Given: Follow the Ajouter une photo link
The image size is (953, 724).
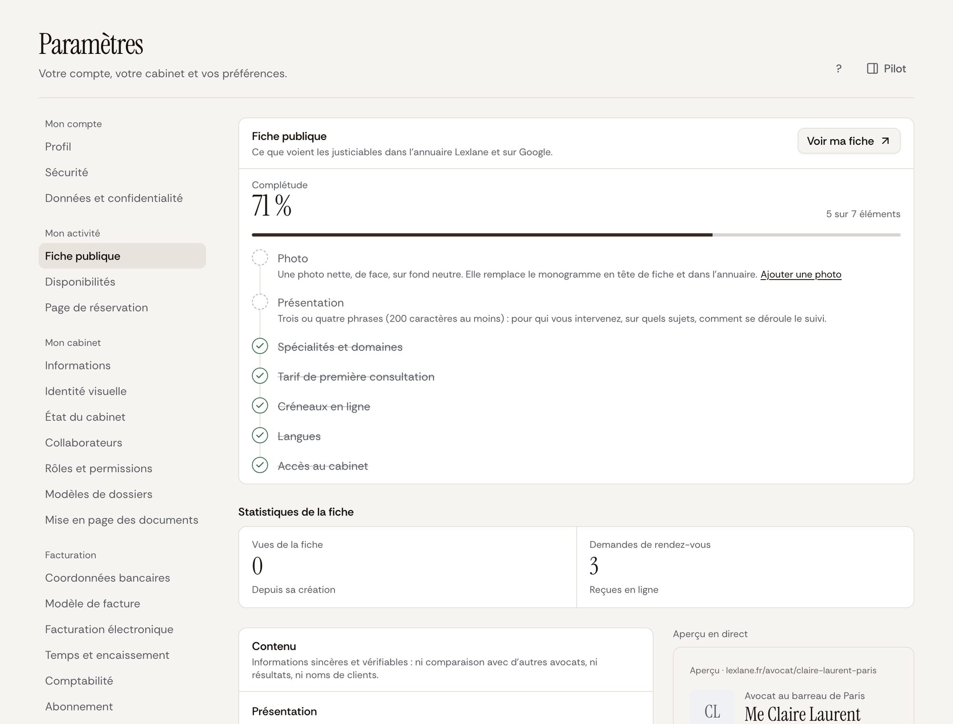Looking at the screenshot, I should click(801, 274).
